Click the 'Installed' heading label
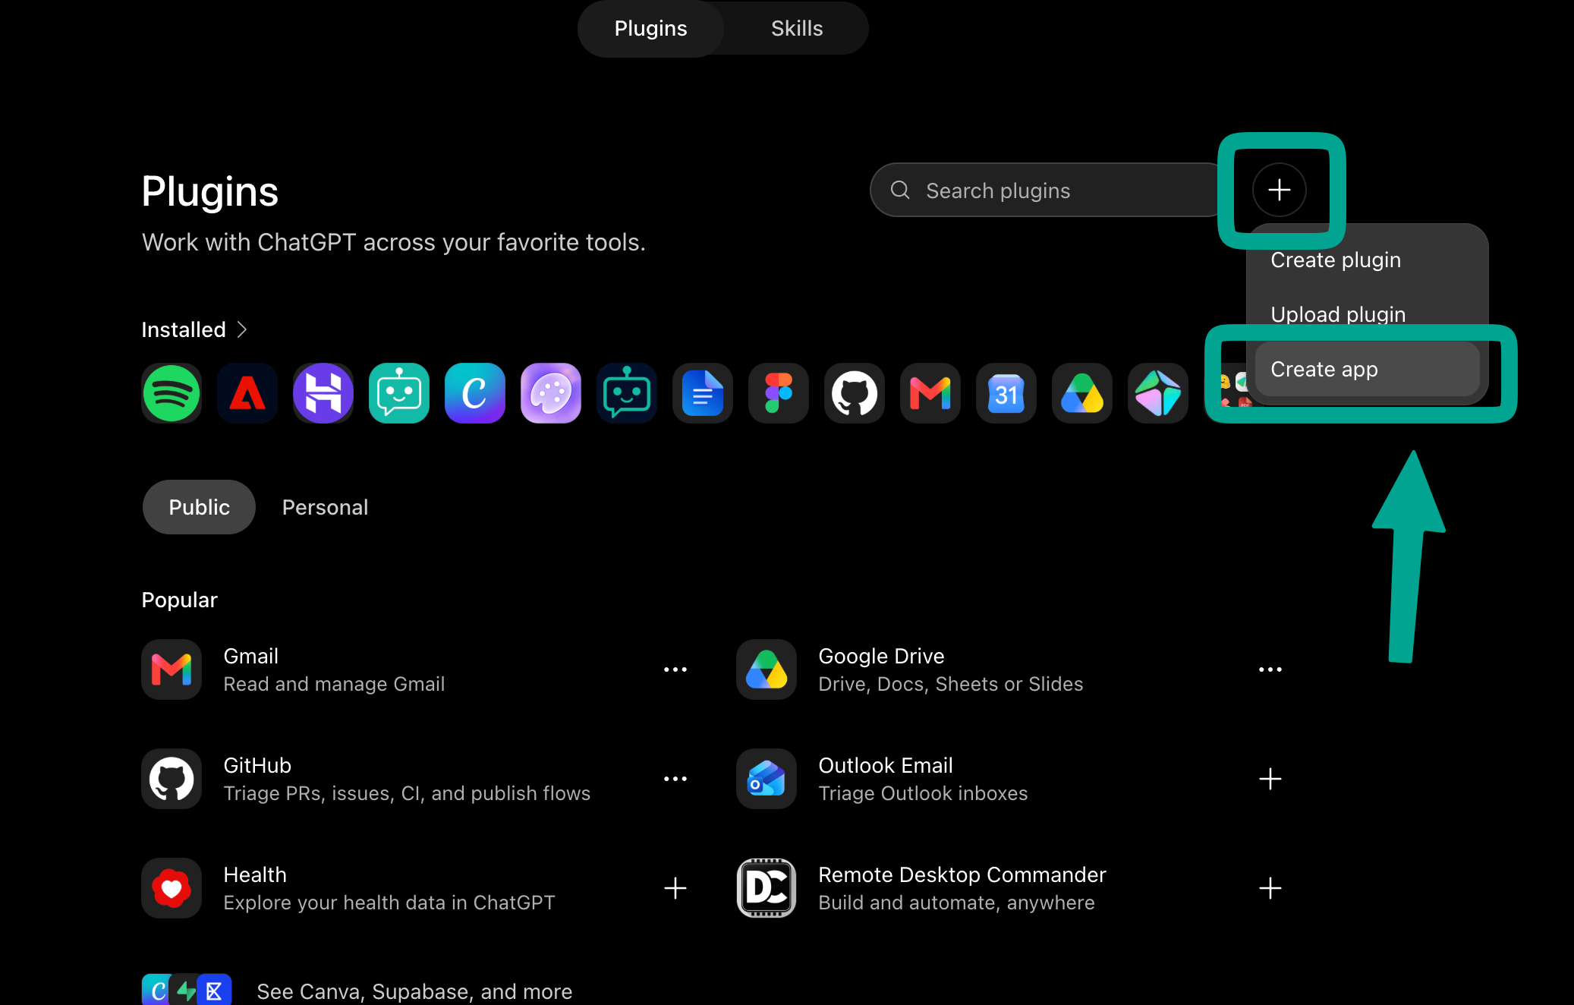This screenshot has height=1005, width=1574. click(x=184, y=329)
